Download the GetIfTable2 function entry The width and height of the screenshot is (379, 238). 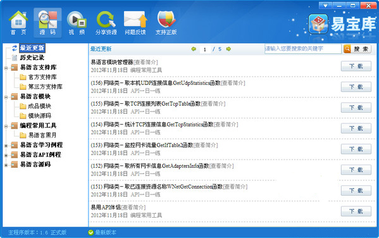(x=356, y=149)
